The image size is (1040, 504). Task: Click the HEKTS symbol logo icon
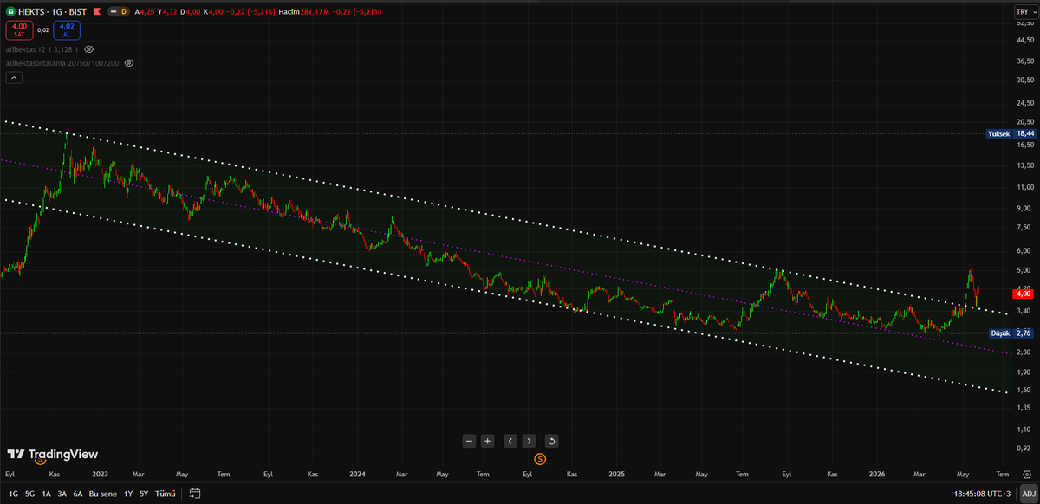10,12
